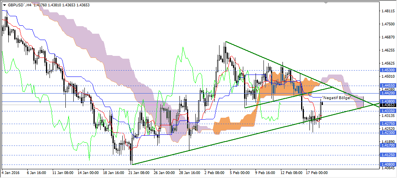Click the 1.43135 price scale value
Screen dimensions: 397x178
coord(387,116)
